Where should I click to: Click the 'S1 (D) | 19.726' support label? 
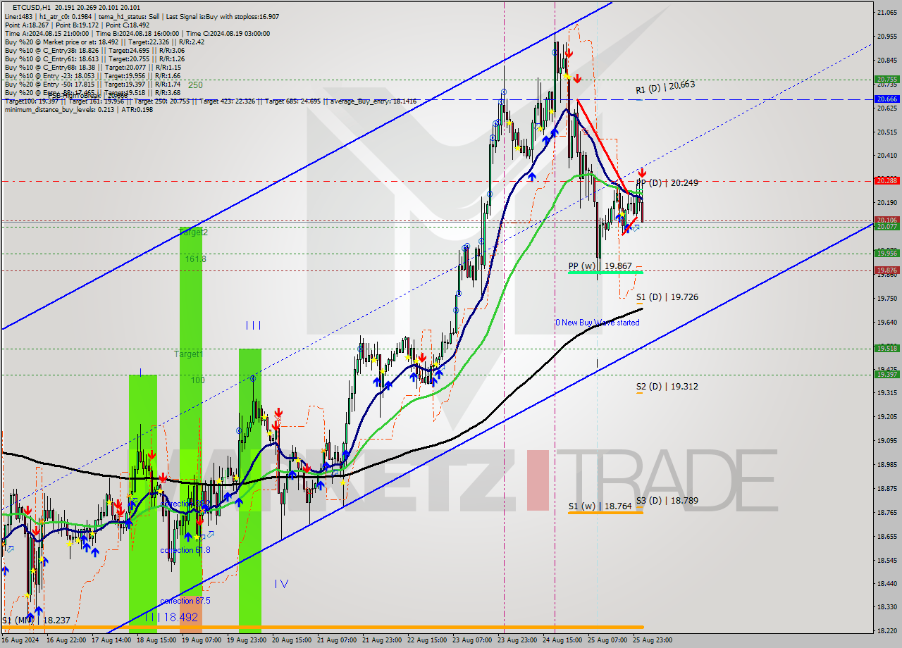click(x=667, y=297)
